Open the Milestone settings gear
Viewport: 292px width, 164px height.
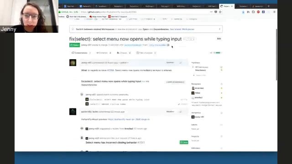(221, 148)
